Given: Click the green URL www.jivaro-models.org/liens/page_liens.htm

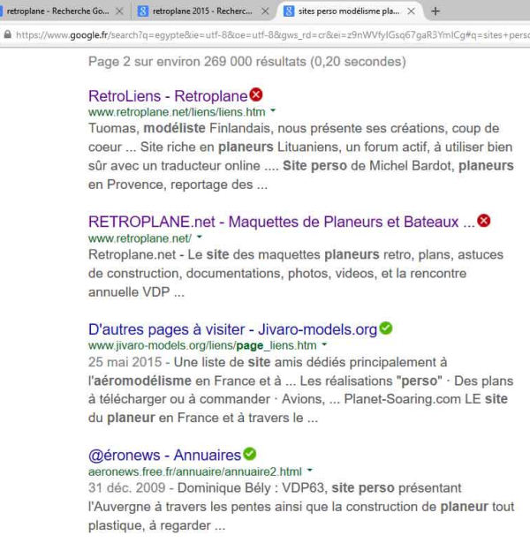Looking at the screenshot, I should 202,345.
